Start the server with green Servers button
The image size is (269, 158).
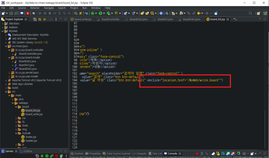47,156
